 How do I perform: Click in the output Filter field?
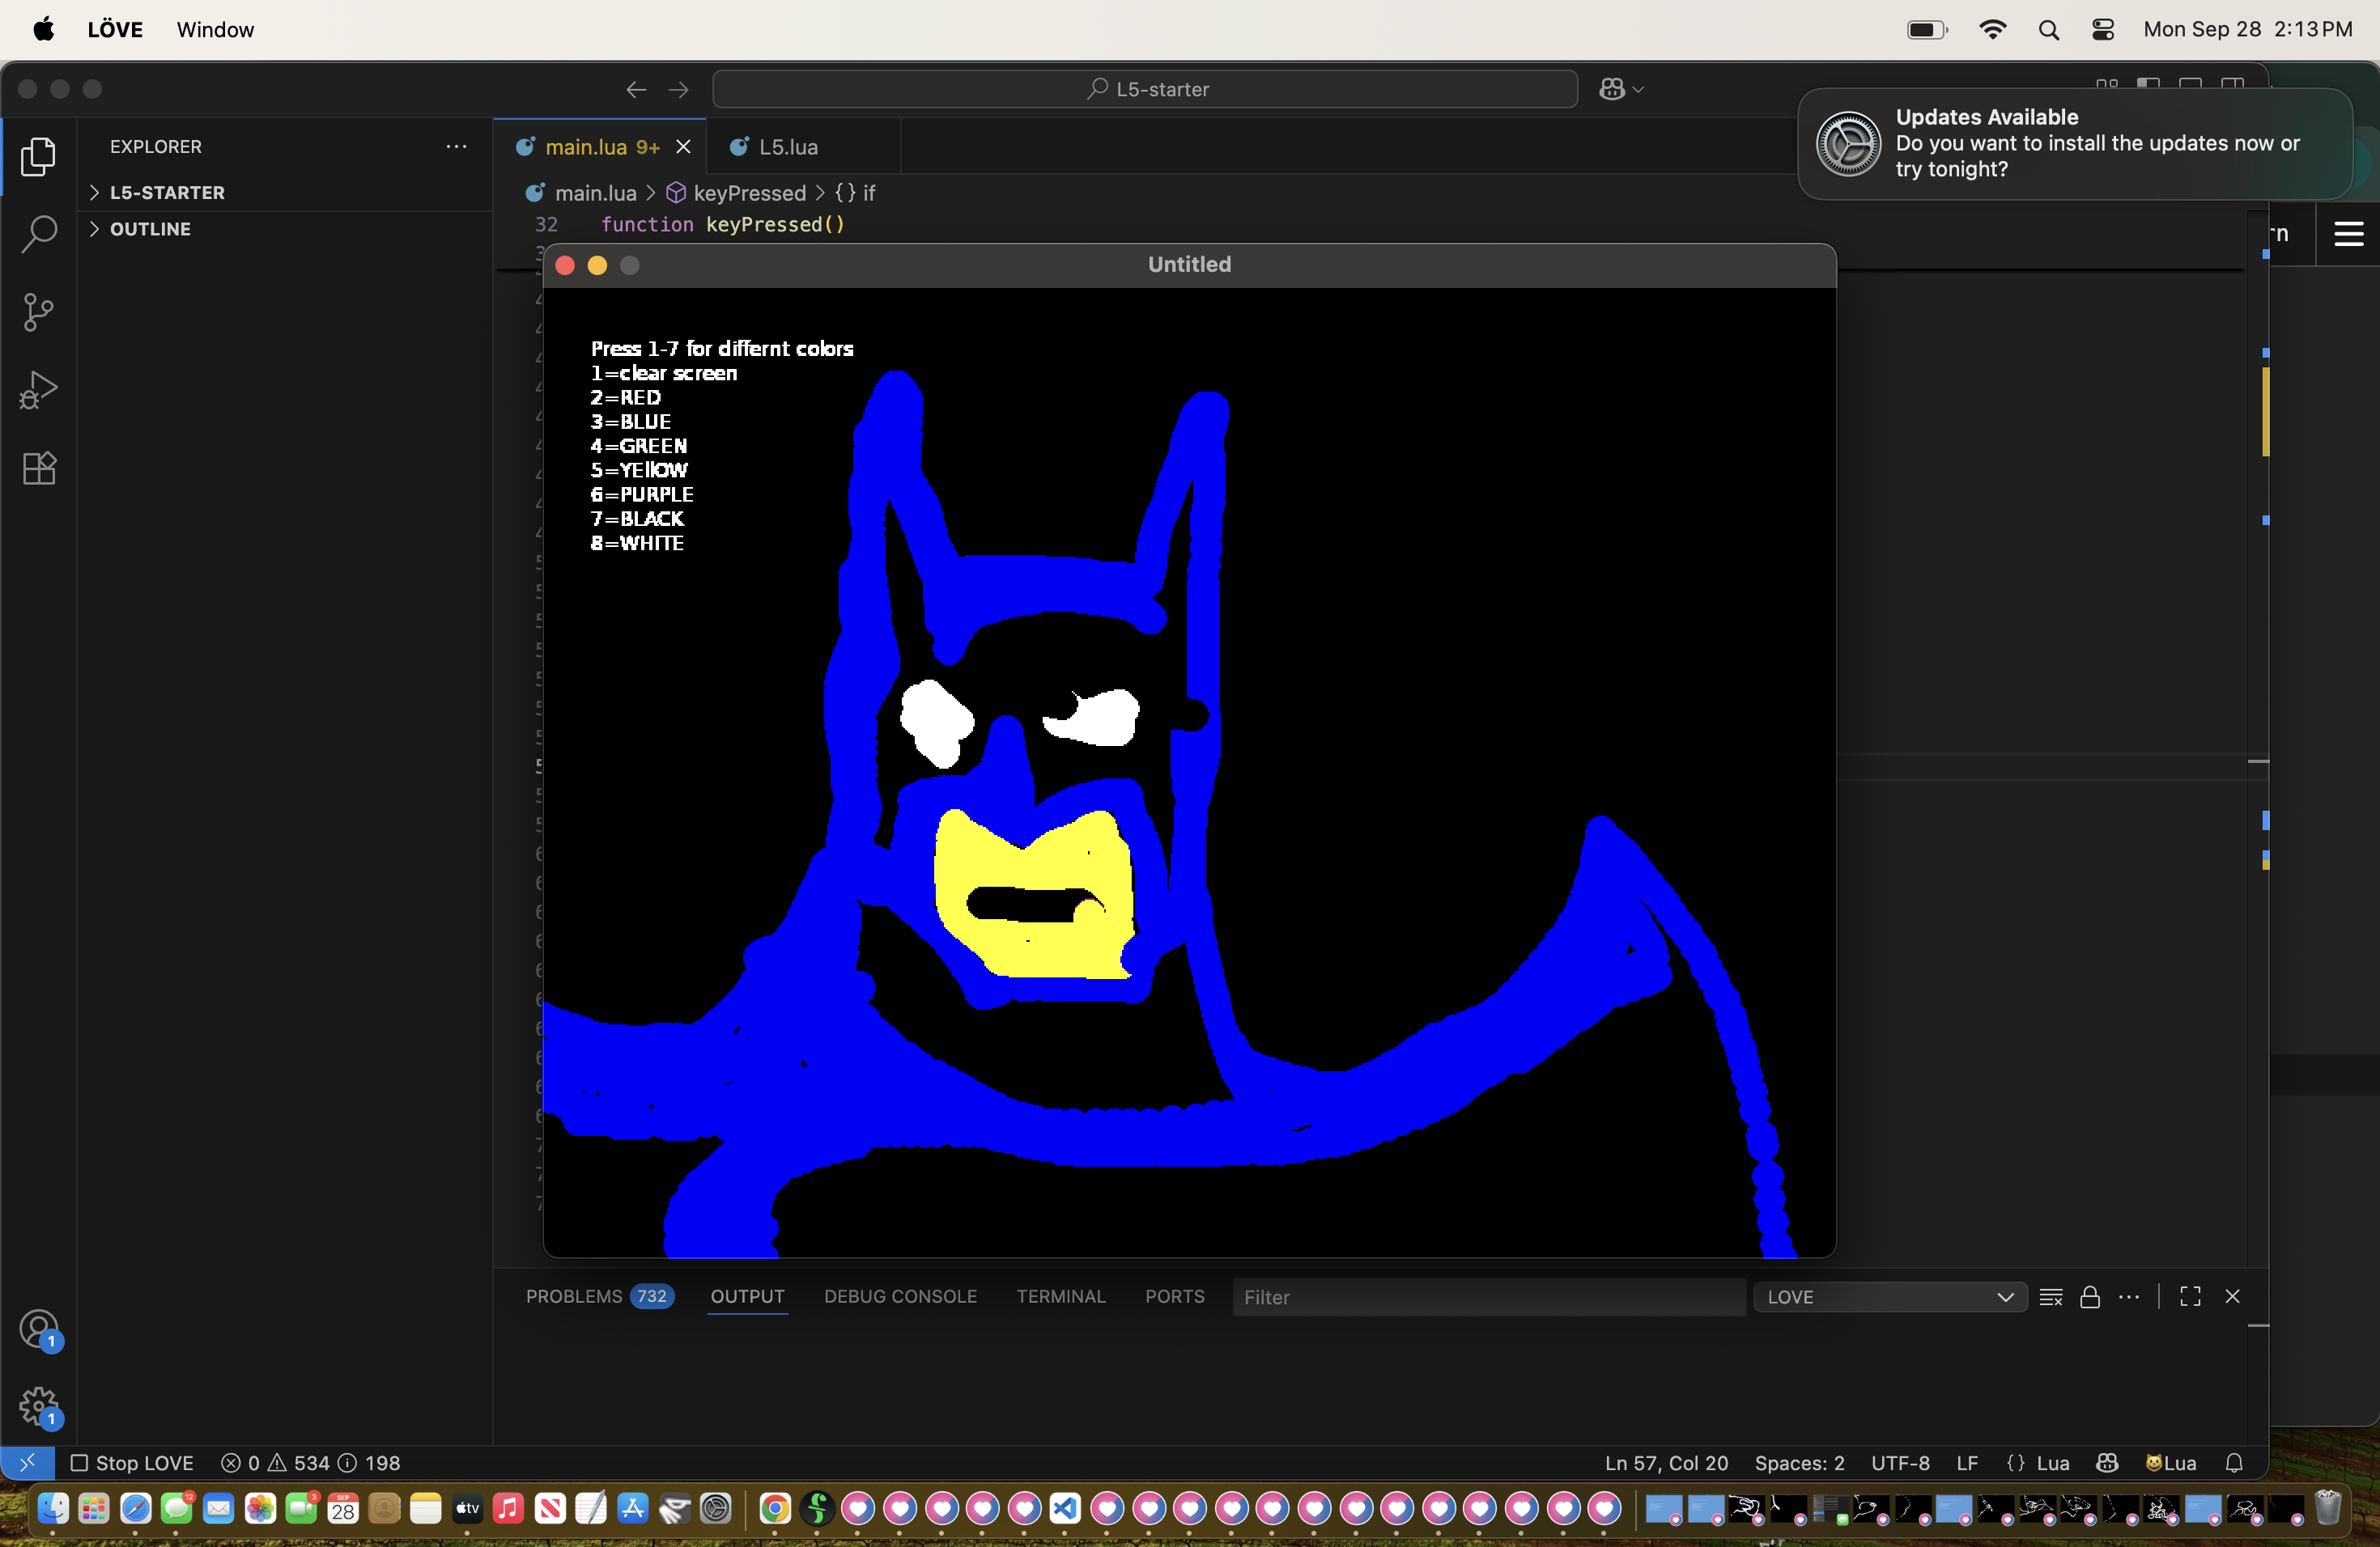coord(1488,1296)
